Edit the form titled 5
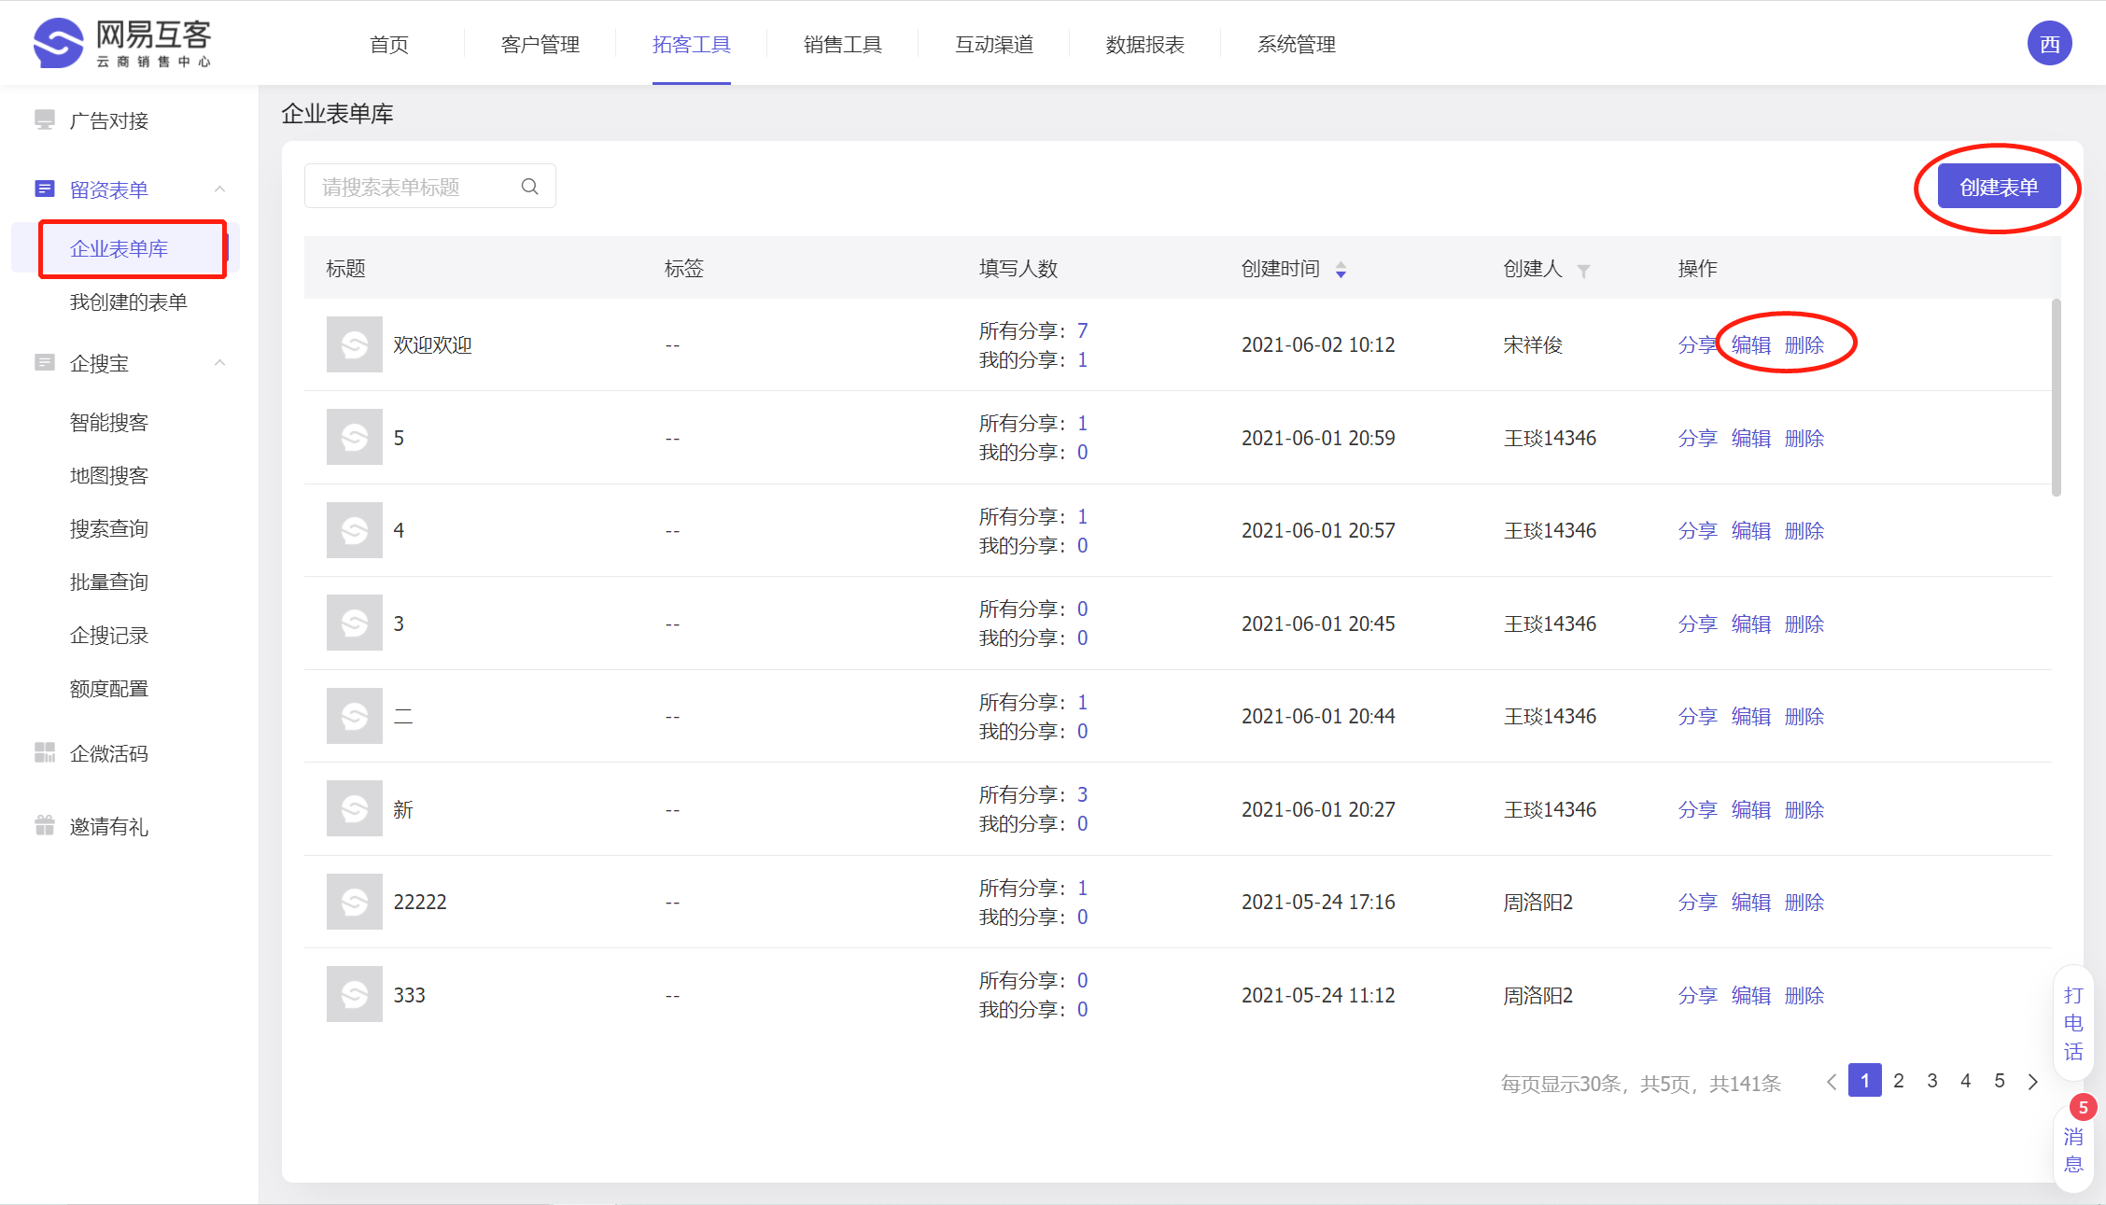The image size is (2106, 1205). [x=1750, y=438]
